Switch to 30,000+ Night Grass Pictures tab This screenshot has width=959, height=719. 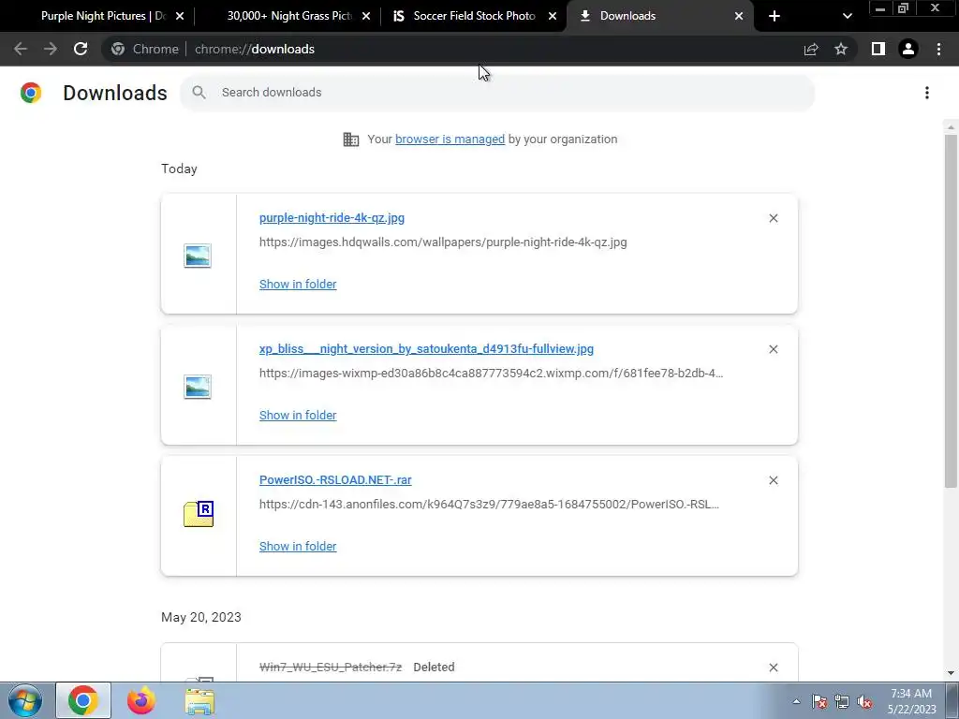pos(288,16)
